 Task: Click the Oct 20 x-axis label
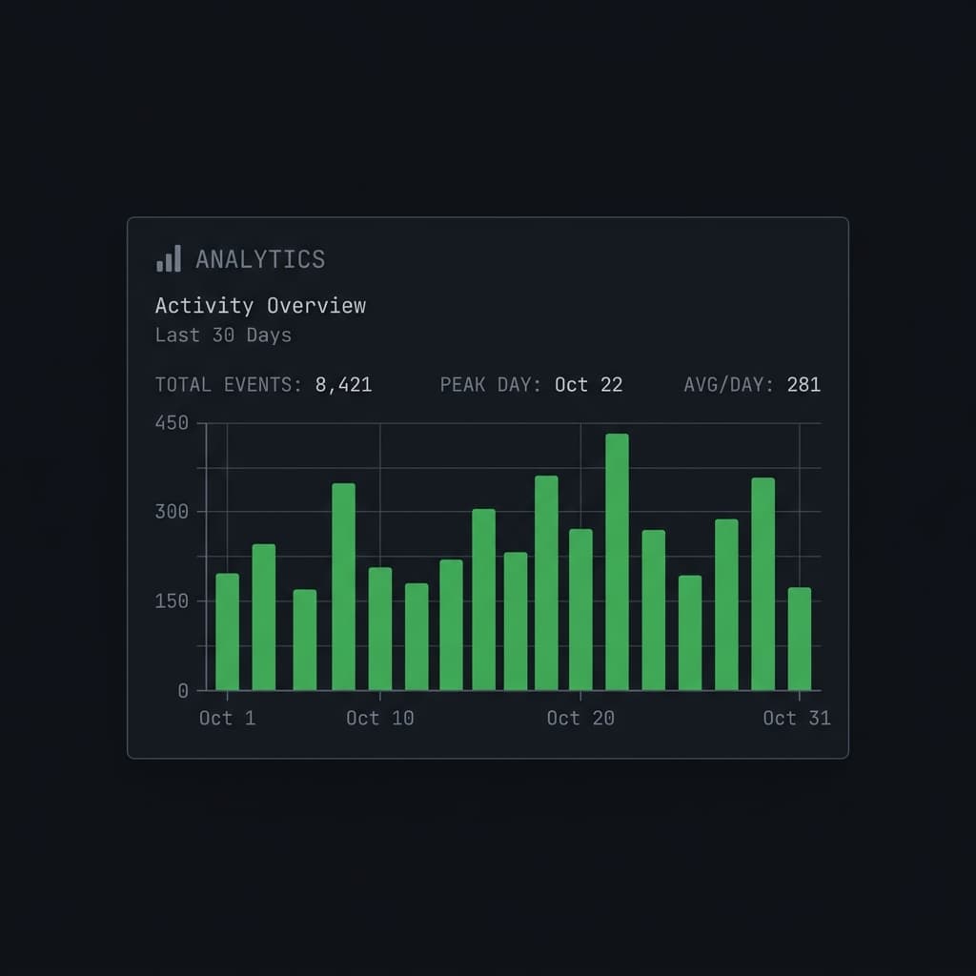(x=580, y=719)
